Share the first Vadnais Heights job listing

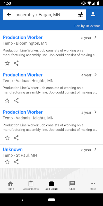pos(16,100)
